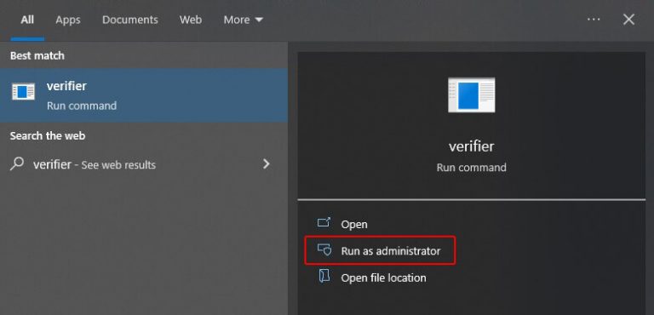Expand web results with the chevron arrow
The height and width of the screenshot is (315, 654).
pos(266,164)
